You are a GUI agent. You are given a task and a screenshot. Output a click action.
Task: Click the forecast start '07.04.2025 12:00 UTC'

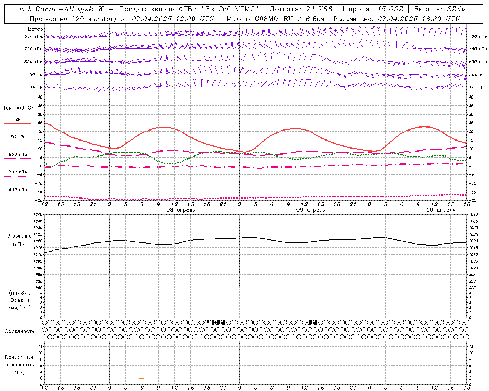173,19
